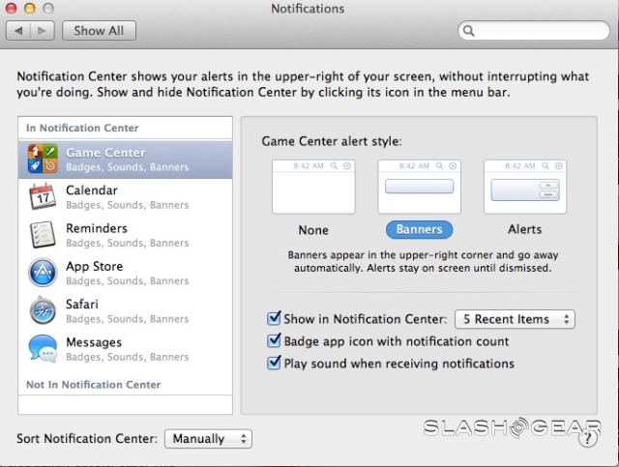Expand the Sort Notification Center Manually popup

pos(208,439)
